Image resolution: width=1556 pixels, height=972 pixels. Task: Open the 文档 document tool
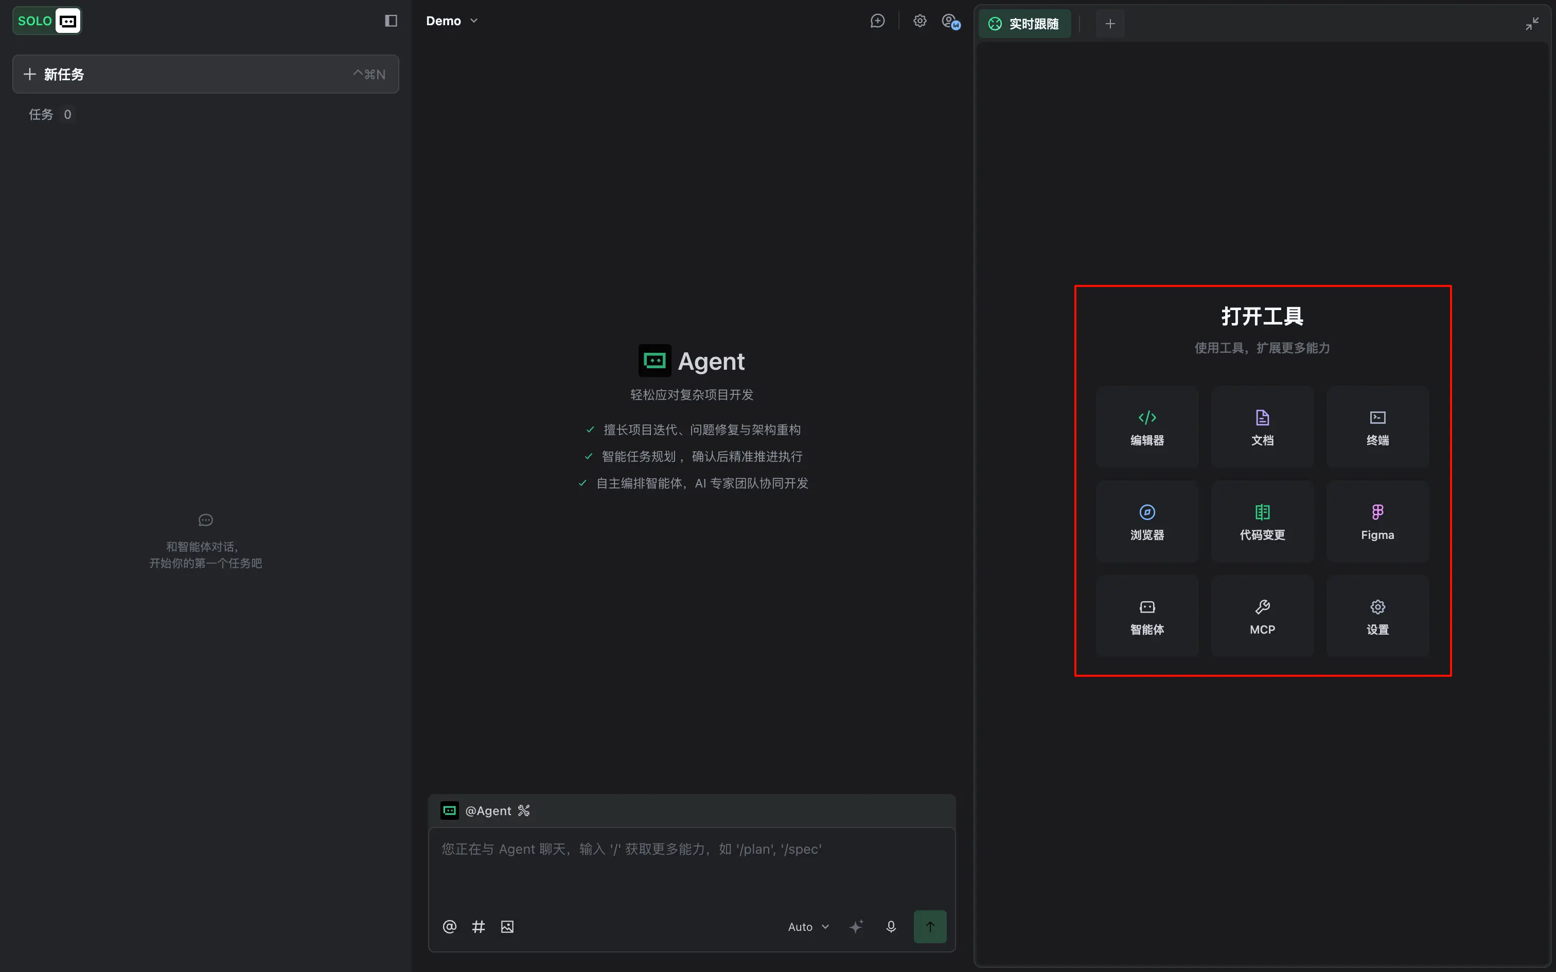[x=1262, y=427]
